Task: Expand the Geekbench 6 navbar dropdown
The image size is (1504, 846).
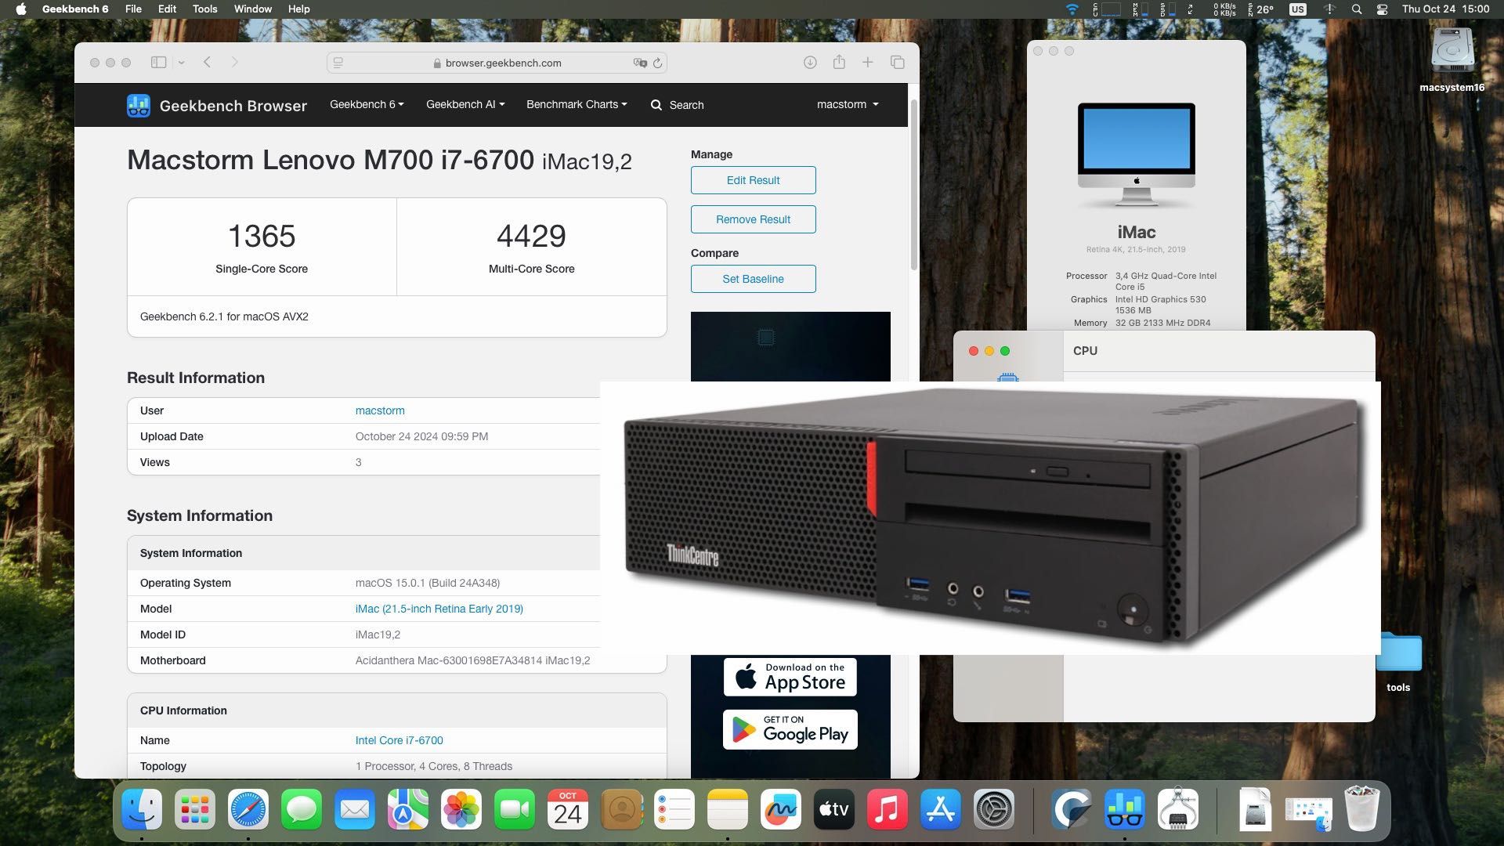Action: point(367,104)
